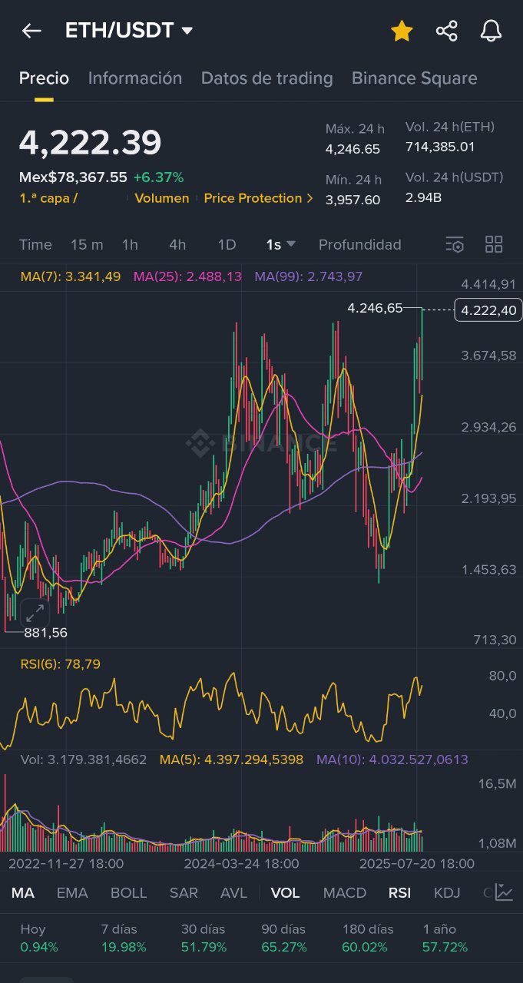Toggle the MACD sub-indicator

pos(345,892)
